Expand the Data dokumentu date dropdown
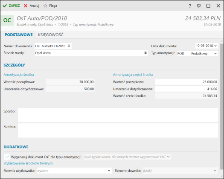The height and width of the screenshot is (179, 224). 215,46
